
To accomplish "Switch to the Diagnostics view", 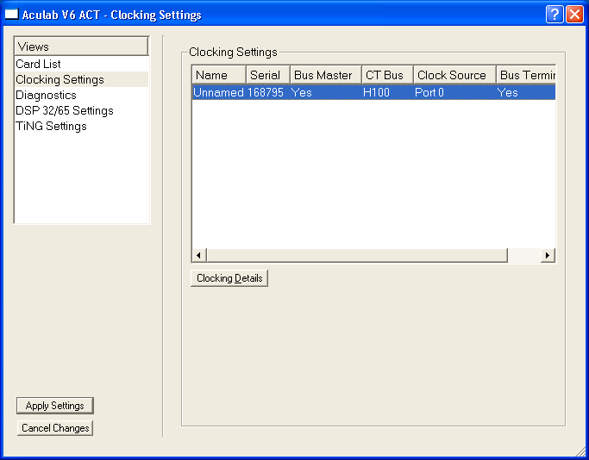I will pos(82,95).
